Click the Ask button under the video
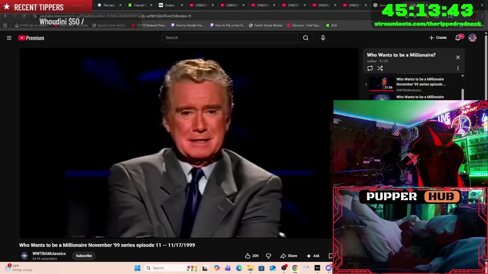Image resolution: width=488 pixels, height=274 pixels. (x=313, y=256)
